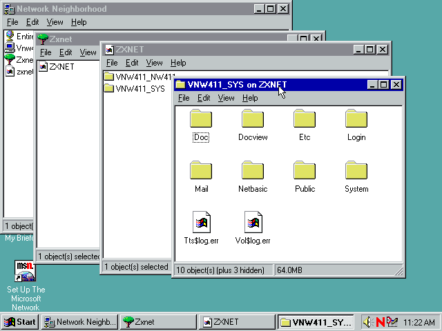
Task: Click VNW411_SYS window resize grip corner
Action: 398,271
